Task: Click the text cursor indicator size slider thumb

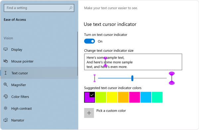Action: click(132, 78)
